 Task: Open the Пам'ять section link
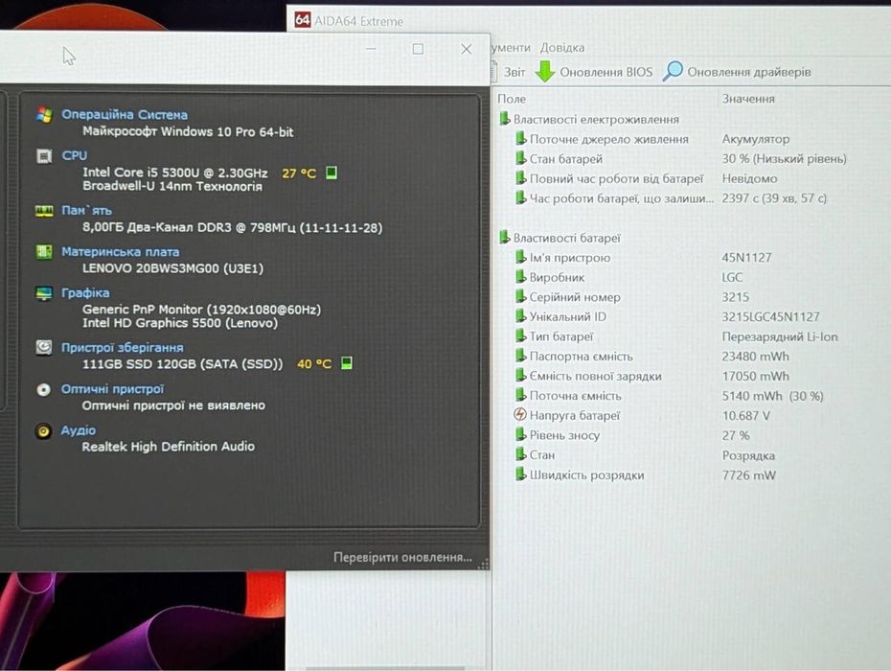click(86, 210)
